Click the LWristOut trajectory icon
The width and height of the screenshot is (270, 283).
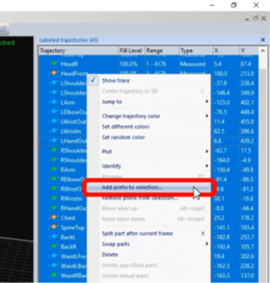click(x=54, y=122)
